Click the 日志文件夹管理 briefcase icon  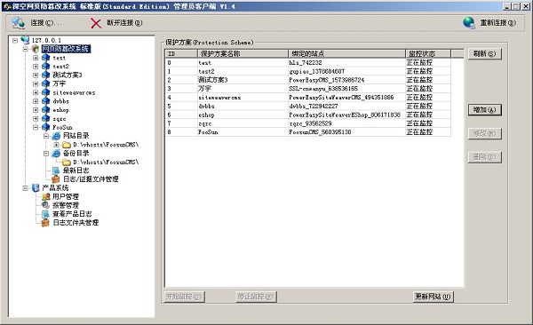[45, 223]
